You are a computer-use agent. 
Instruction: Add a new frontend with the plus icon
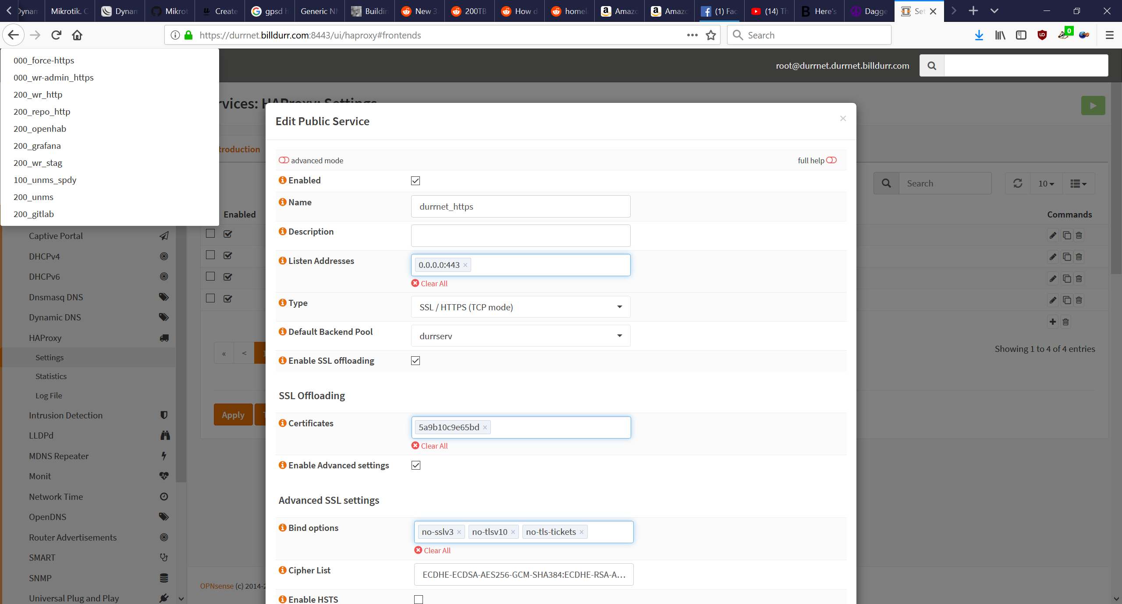[x=1053, y=322]
